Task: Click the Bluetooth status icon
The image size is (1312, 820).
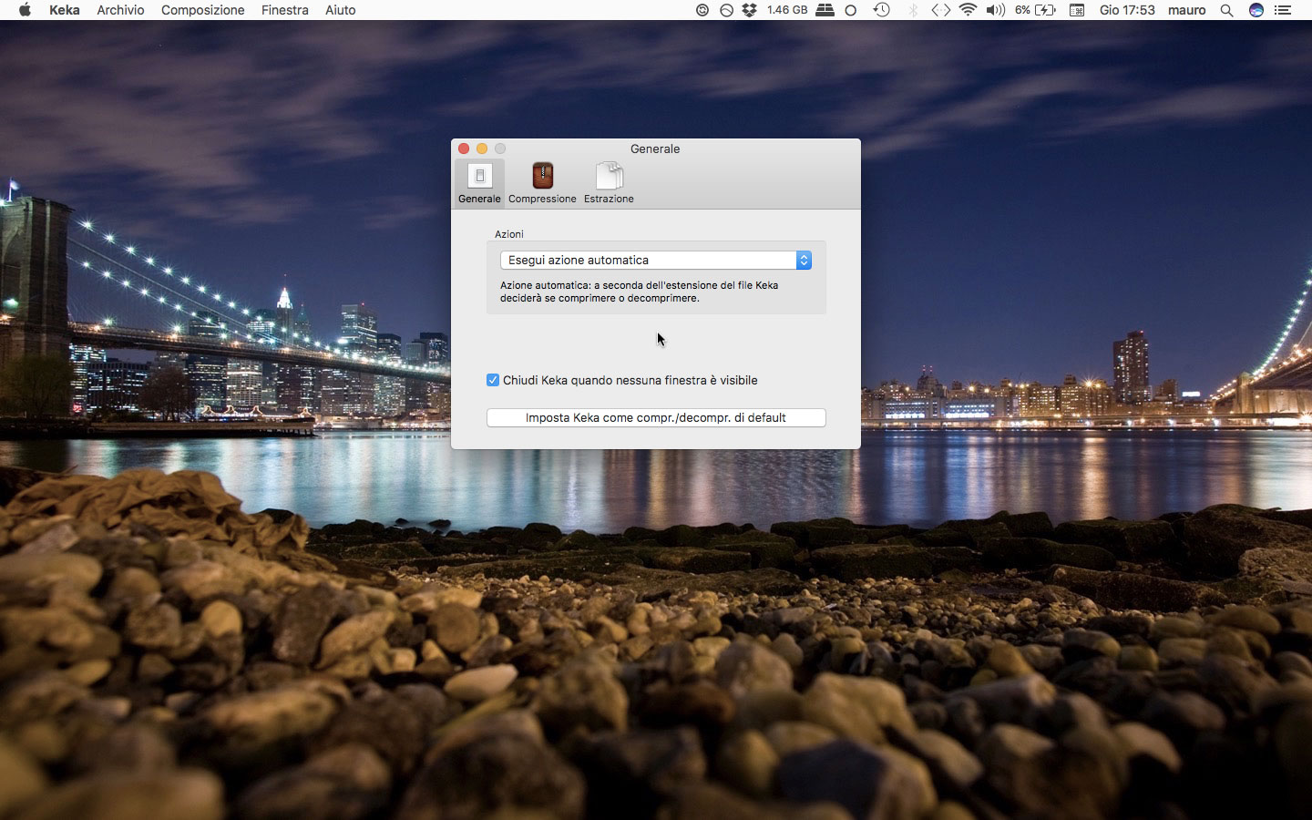Action: pos(913,10)
